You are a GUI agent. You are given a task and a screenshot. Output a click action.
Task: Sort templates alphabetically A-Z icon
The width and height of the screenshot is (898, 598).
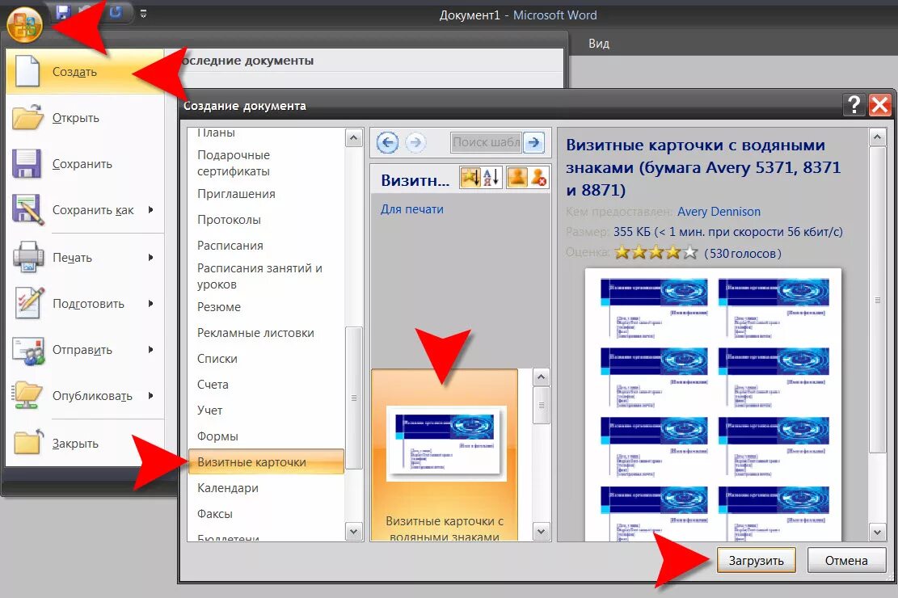tap(491, 178)
